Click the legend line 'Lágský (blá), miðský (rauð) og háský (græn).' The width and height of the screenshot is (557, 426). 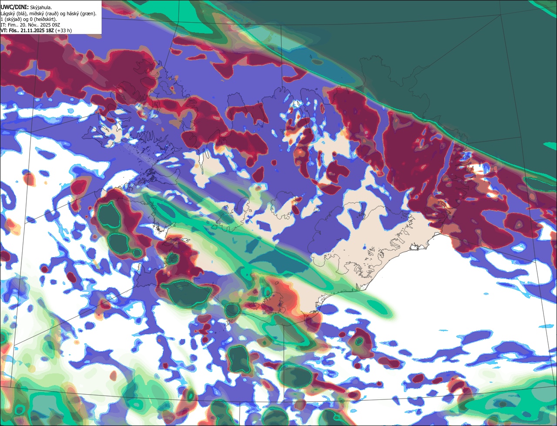pos(49,14)
